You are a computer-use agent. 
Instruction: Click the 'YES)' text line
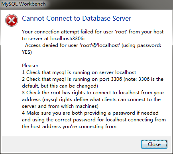point(27,52)
